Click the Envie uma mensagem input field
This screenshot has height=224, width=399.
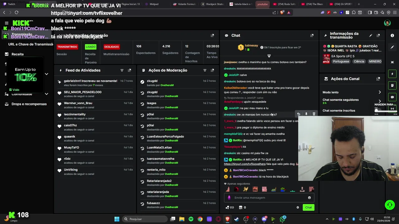[269, 198]
